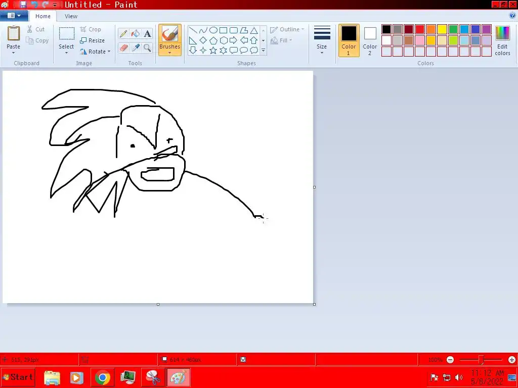Open the Start menu
Screen dimensions: 518x388
(18, 377)
